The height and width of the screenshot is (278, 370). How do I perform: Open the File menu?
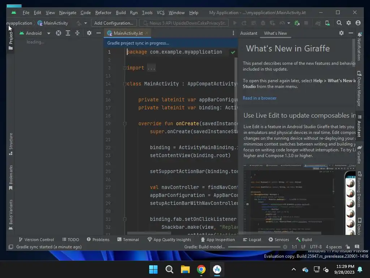26,13
